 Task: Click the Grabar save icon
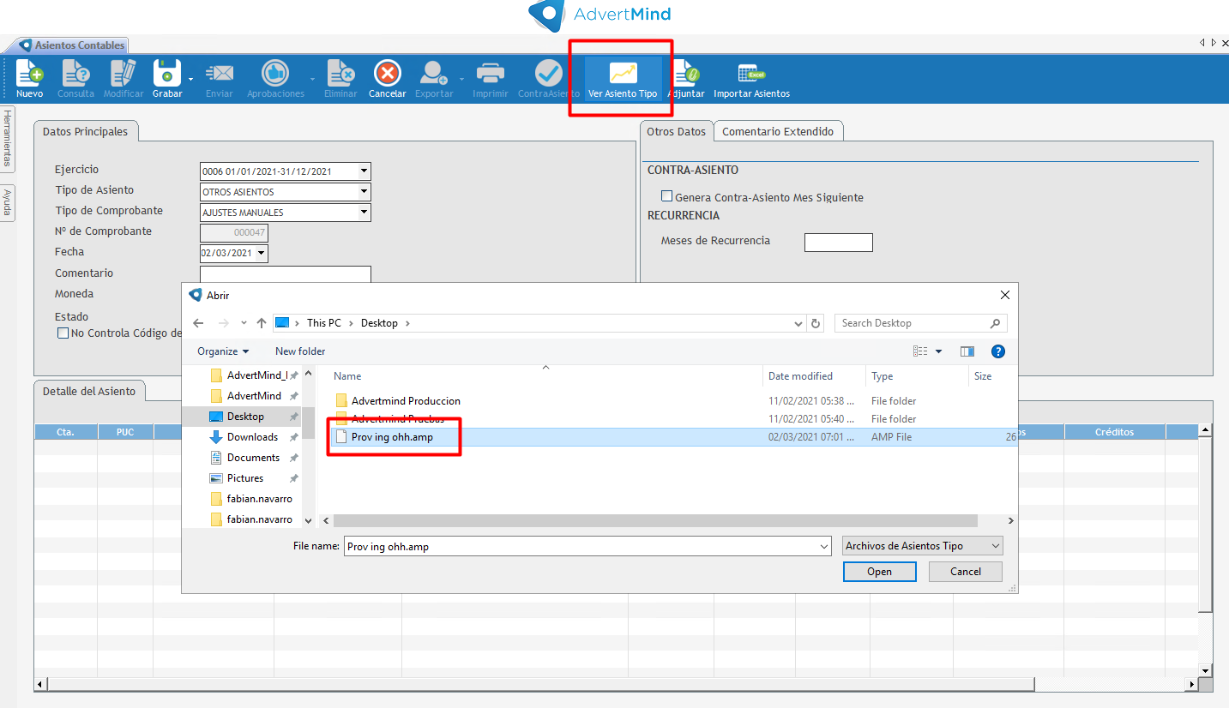tap(166, 74)
